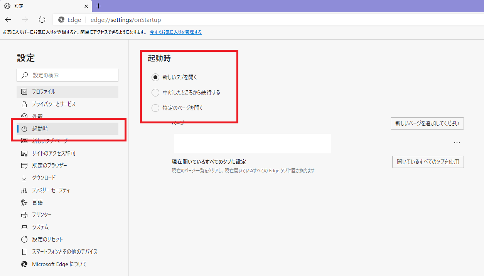Open プライバシーとサービス settings section
This screenshot has height=276, width=484.
pyautogui.click(x=67, y=104)
